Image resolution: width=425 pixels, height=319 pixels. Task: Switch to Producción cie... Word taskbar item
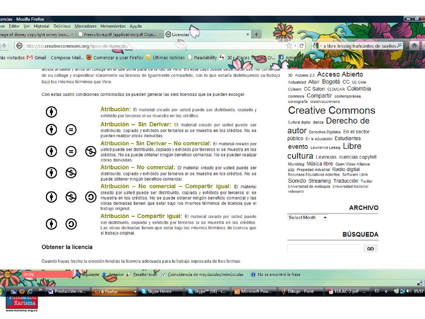[x=67, y=292]
